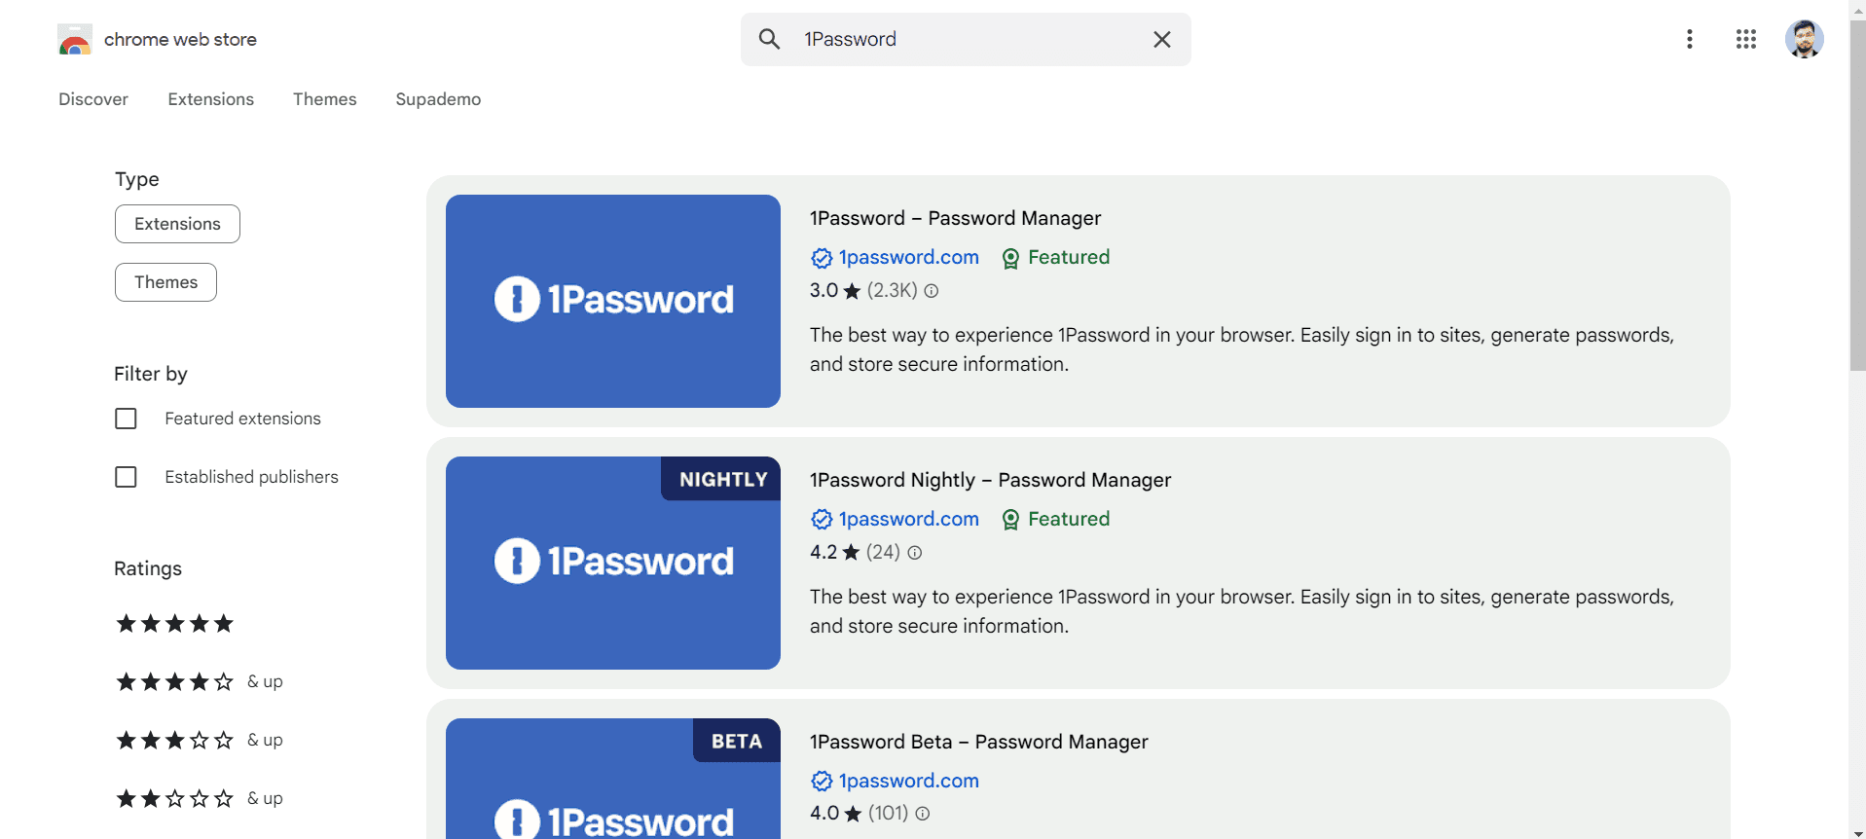Click the Chrome Web Store logo
This screenshot has width=1866, height=839.
[75, 40]
